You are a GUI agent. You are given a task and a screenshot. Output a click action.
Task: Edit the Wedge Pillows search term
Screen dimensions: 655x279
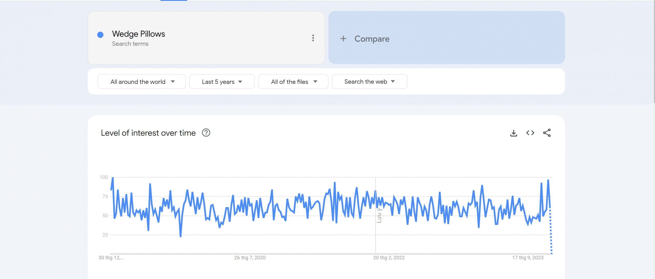[x=138, y=34]
